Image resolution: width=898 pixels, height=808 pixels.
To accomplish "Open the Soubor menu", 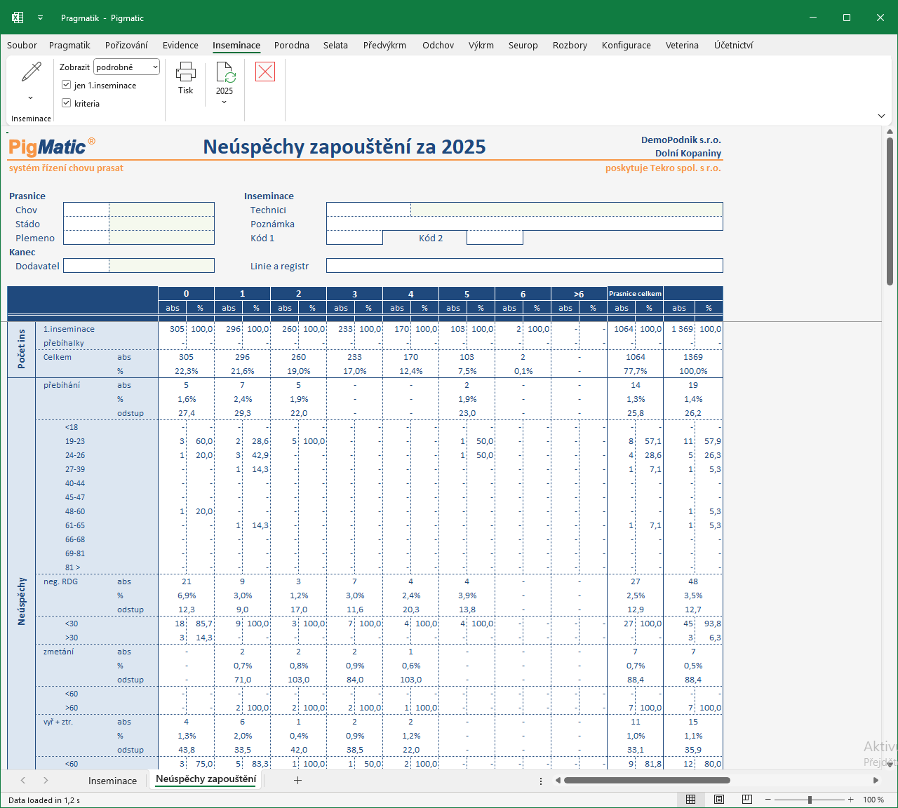I will pos(22,45).
